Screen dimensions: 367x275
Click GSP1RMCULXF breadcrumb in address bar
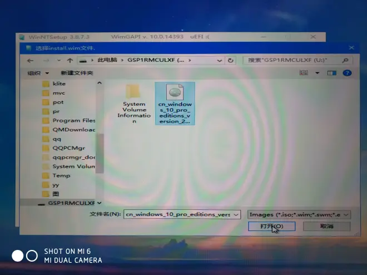coord(156,60)
